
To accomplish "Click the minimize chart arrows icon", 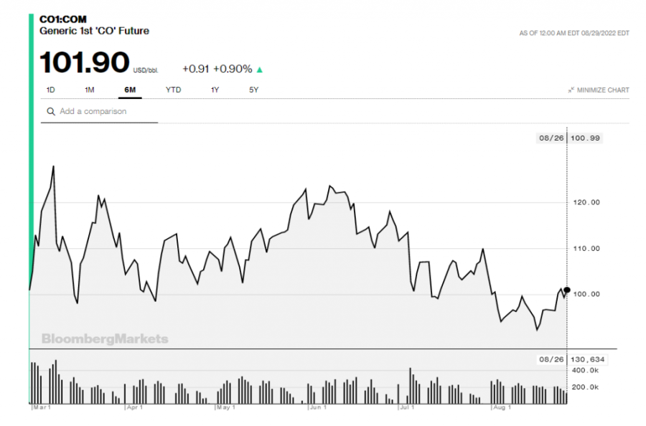I will [x=571, y=90].
